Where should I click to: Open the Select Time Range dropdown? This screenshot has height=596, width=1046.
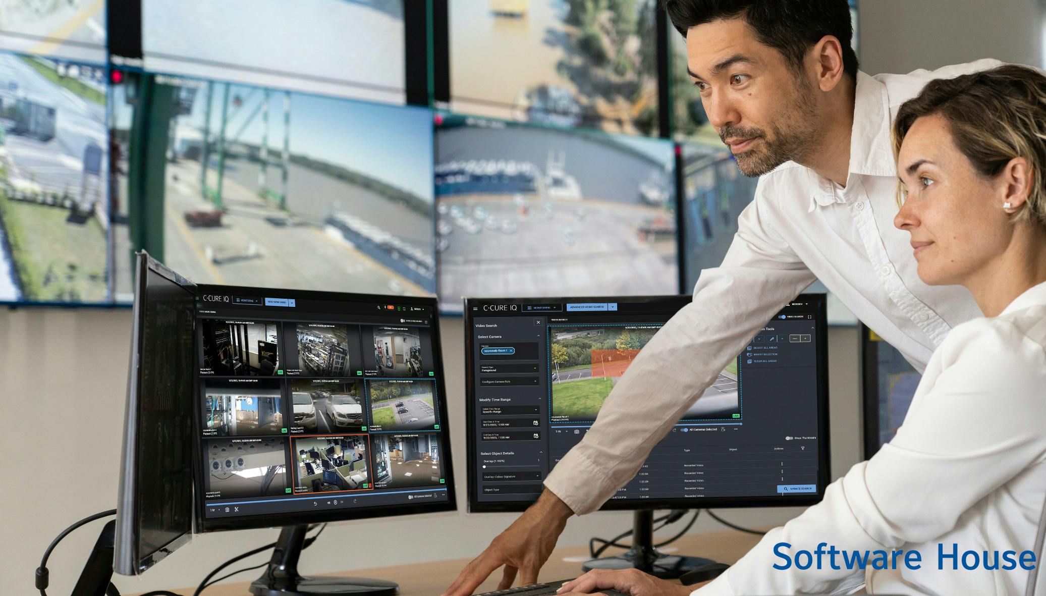coord(510,410)
